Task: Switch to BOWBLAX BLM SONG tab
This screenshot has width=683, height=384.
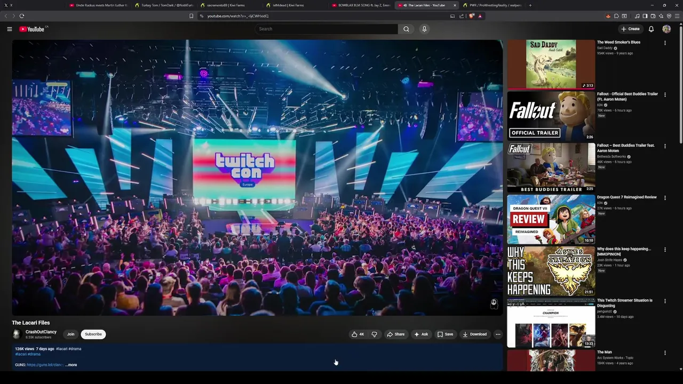Action: coord(361,5)
